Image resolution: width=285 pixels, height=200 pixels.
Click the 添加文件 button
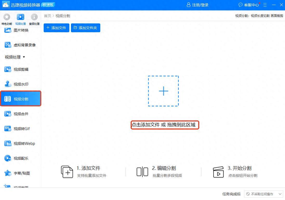(56, 28)
